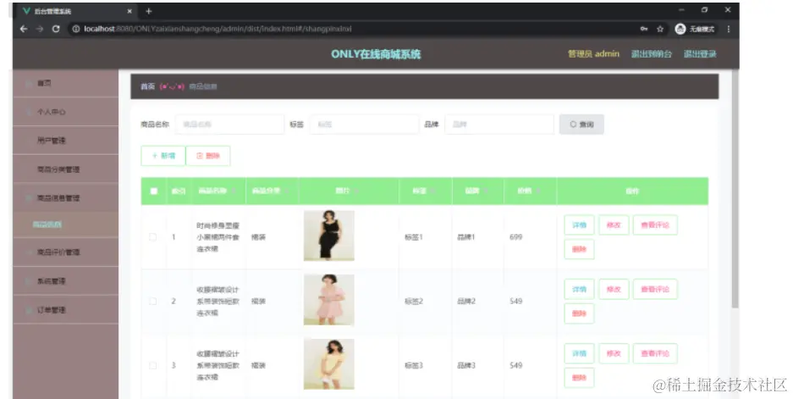The width and height of the screenshot is (793, 399).
Task: Reload the page with the browser refresh icon
Action: coord(56,29)
